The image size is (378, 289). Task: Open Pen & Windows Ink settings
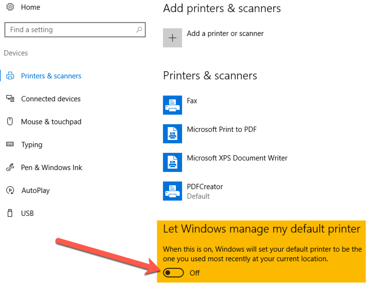click(x=51, y=168)
